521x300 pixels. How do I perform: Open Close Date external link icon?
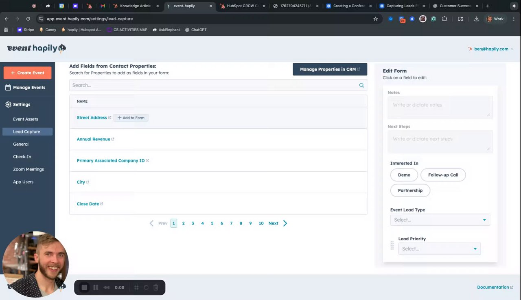click(x=102, y=204)
